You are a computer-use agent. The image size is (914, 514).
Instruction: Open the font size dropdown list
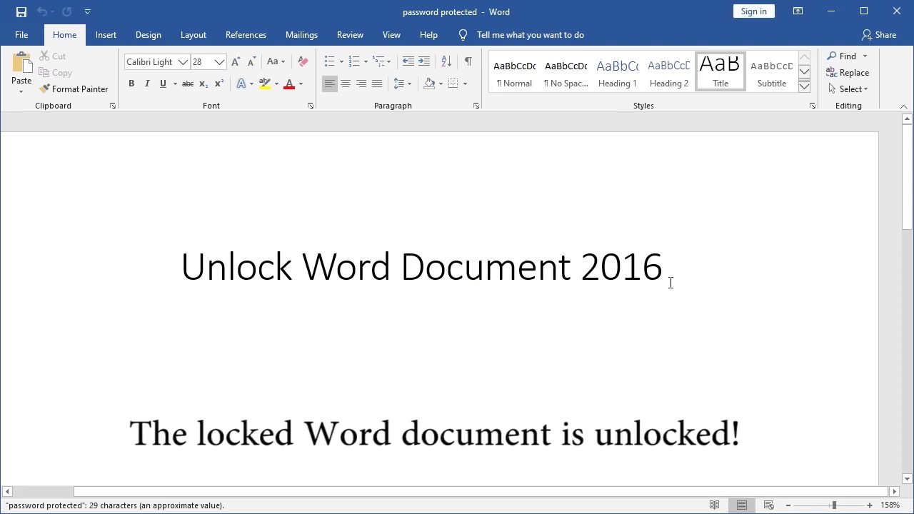tap(219, 62)
